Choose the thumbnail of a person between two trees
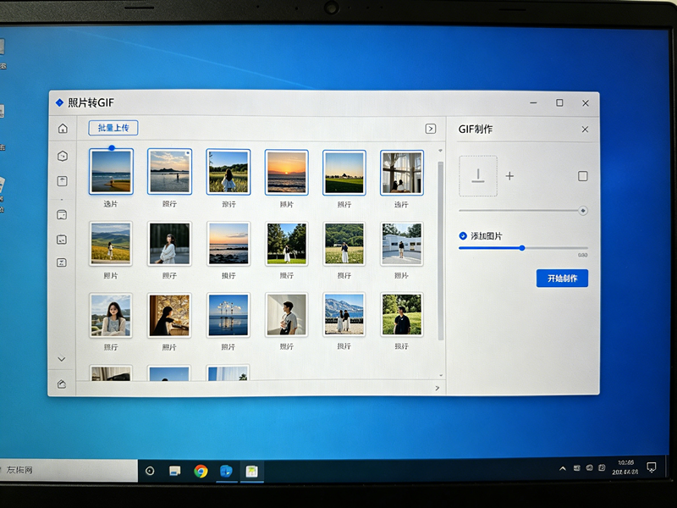677x508 pixels. [x=287, y=244]
